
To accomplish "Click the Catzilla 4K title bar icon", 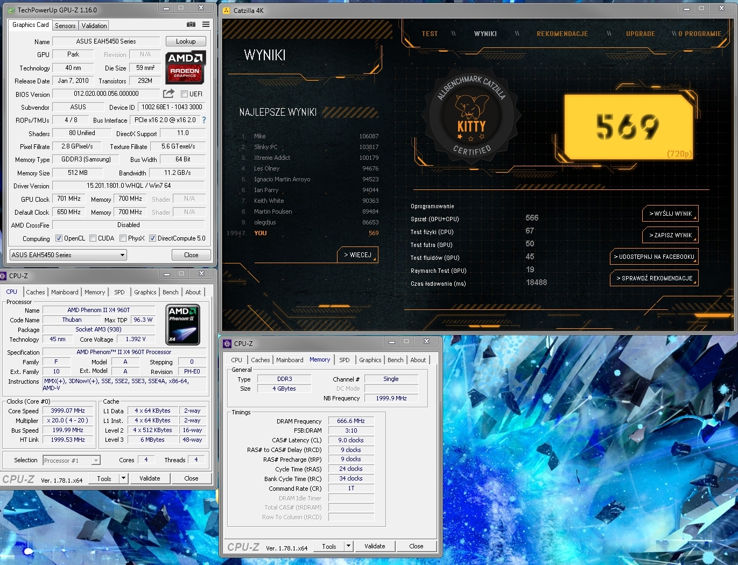I will [227, 10].
